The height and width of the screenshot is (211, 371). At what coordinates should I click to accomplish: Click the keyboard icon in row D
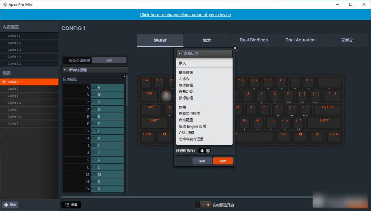(x=94, y=109)
